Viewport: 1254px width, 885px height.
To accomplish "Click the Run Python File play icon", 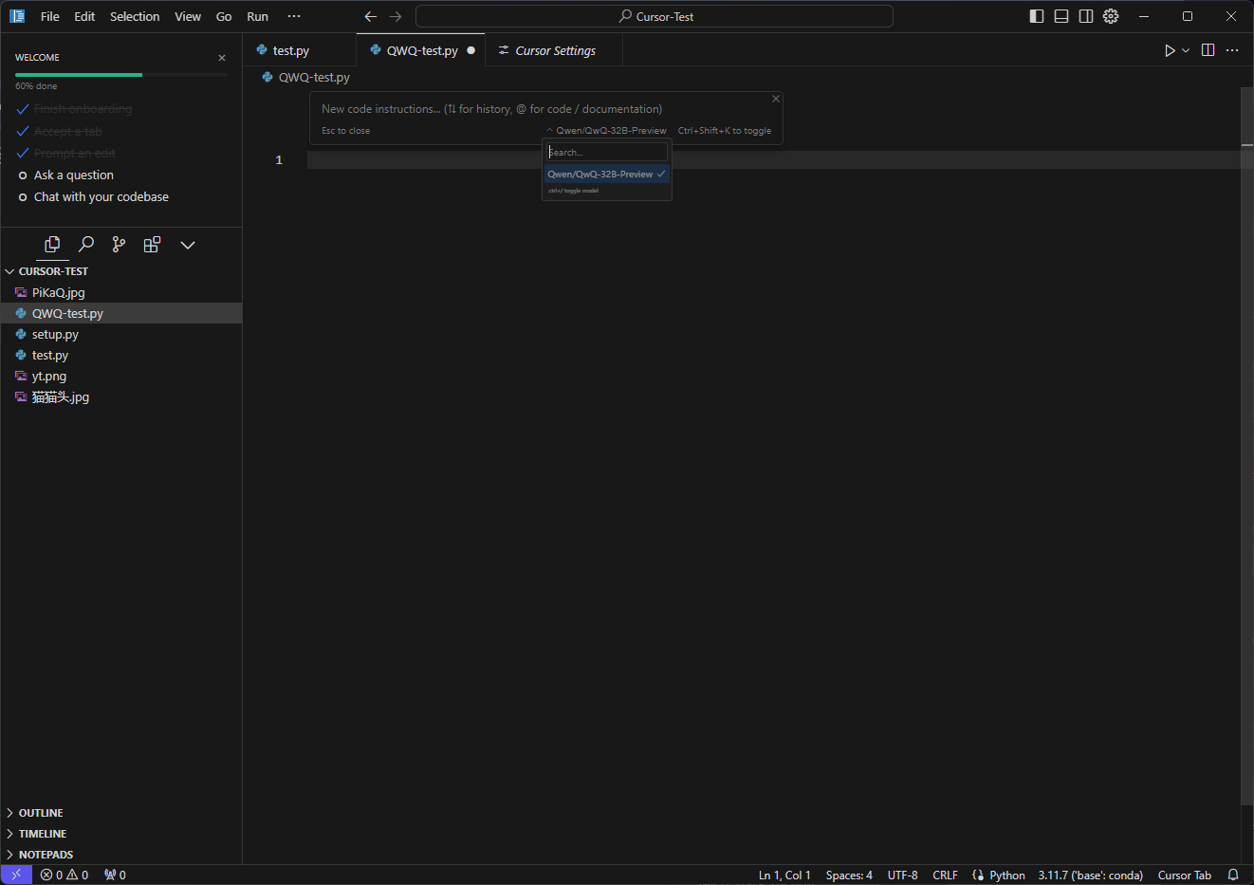I will click(1170, 50).
